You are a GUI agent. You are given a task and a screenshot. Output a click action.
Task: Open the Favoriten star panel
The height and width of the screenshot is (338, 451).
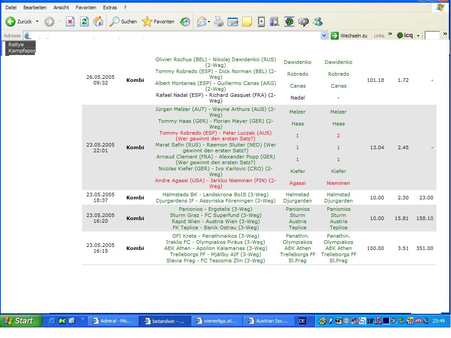pos(159,22)
